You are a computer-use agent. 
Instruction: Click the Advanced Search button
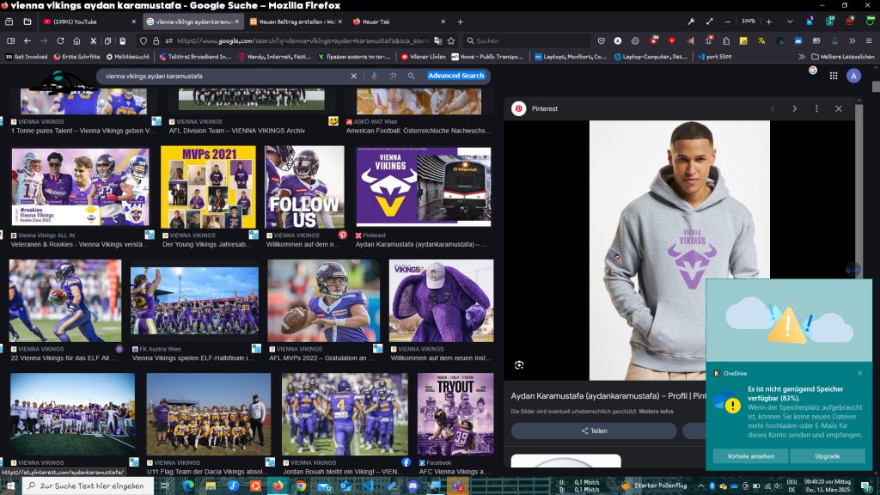coord(455,76)
